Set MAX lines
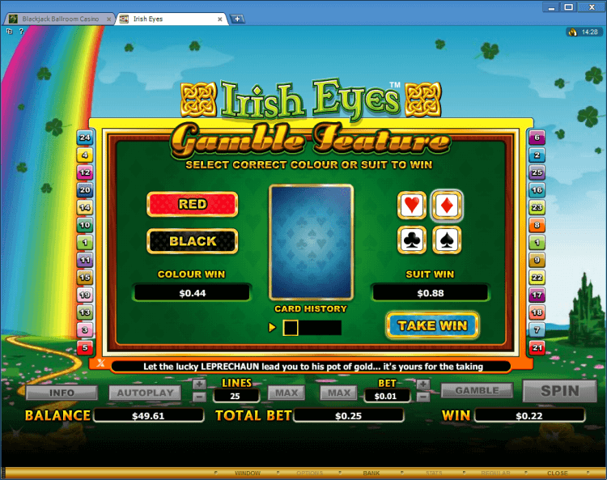 point(287,393)
